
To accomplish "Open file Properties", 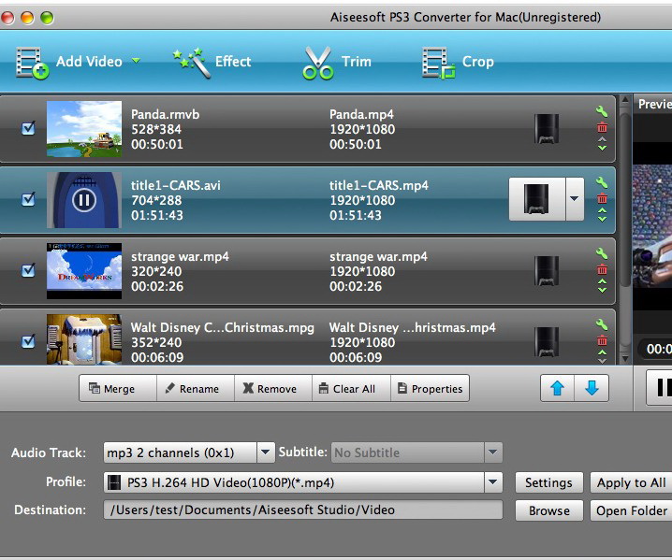I will coord(430,388).
